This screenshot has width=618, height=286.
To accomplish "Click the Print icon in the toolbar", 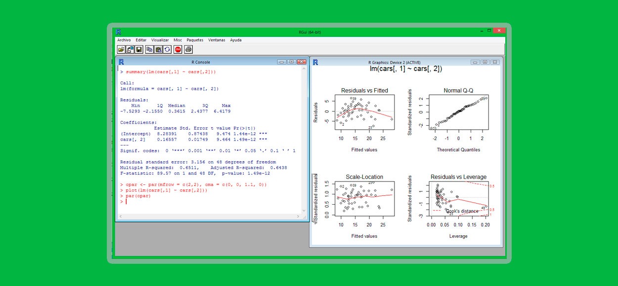I will point(188,49).
